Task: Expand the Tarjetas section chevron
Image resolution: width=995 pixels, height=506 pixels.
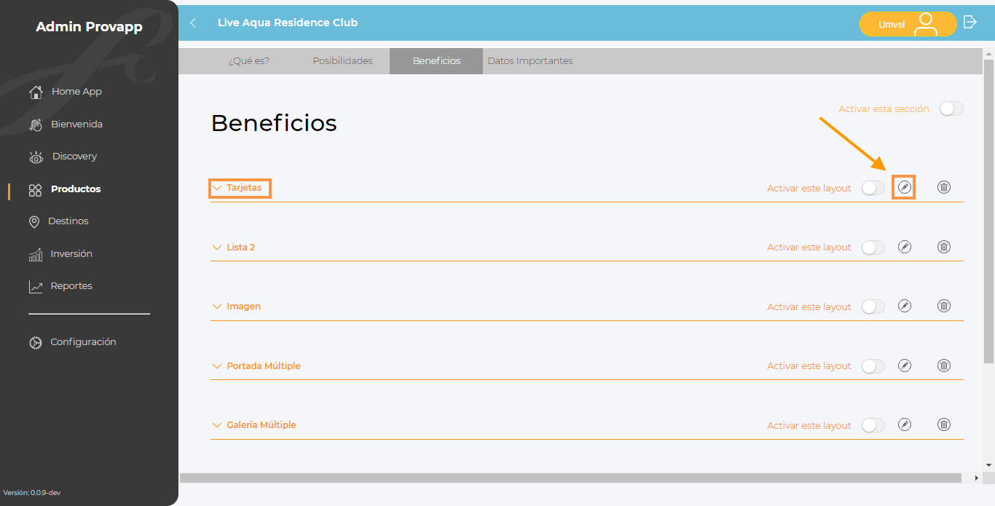Action: [216, 188]
